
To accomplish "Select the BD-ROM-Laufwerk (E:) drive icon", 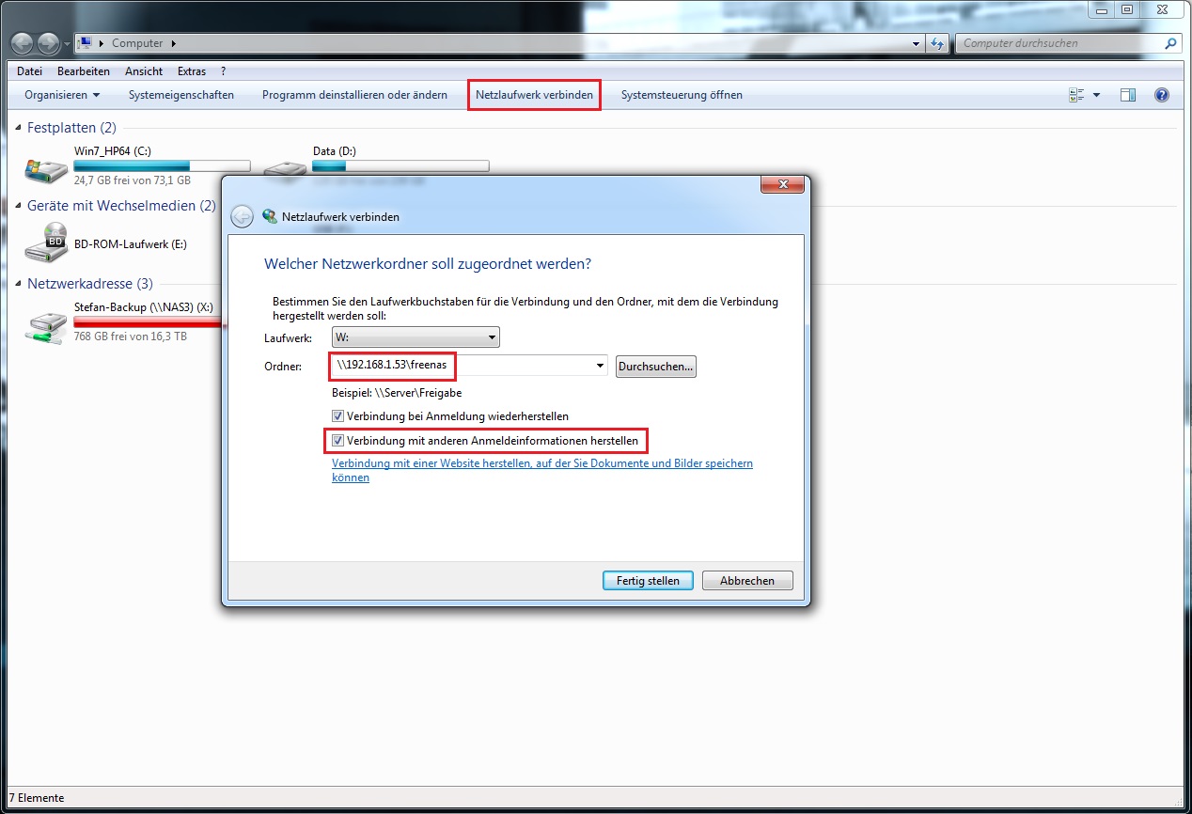I will (46, 244).
